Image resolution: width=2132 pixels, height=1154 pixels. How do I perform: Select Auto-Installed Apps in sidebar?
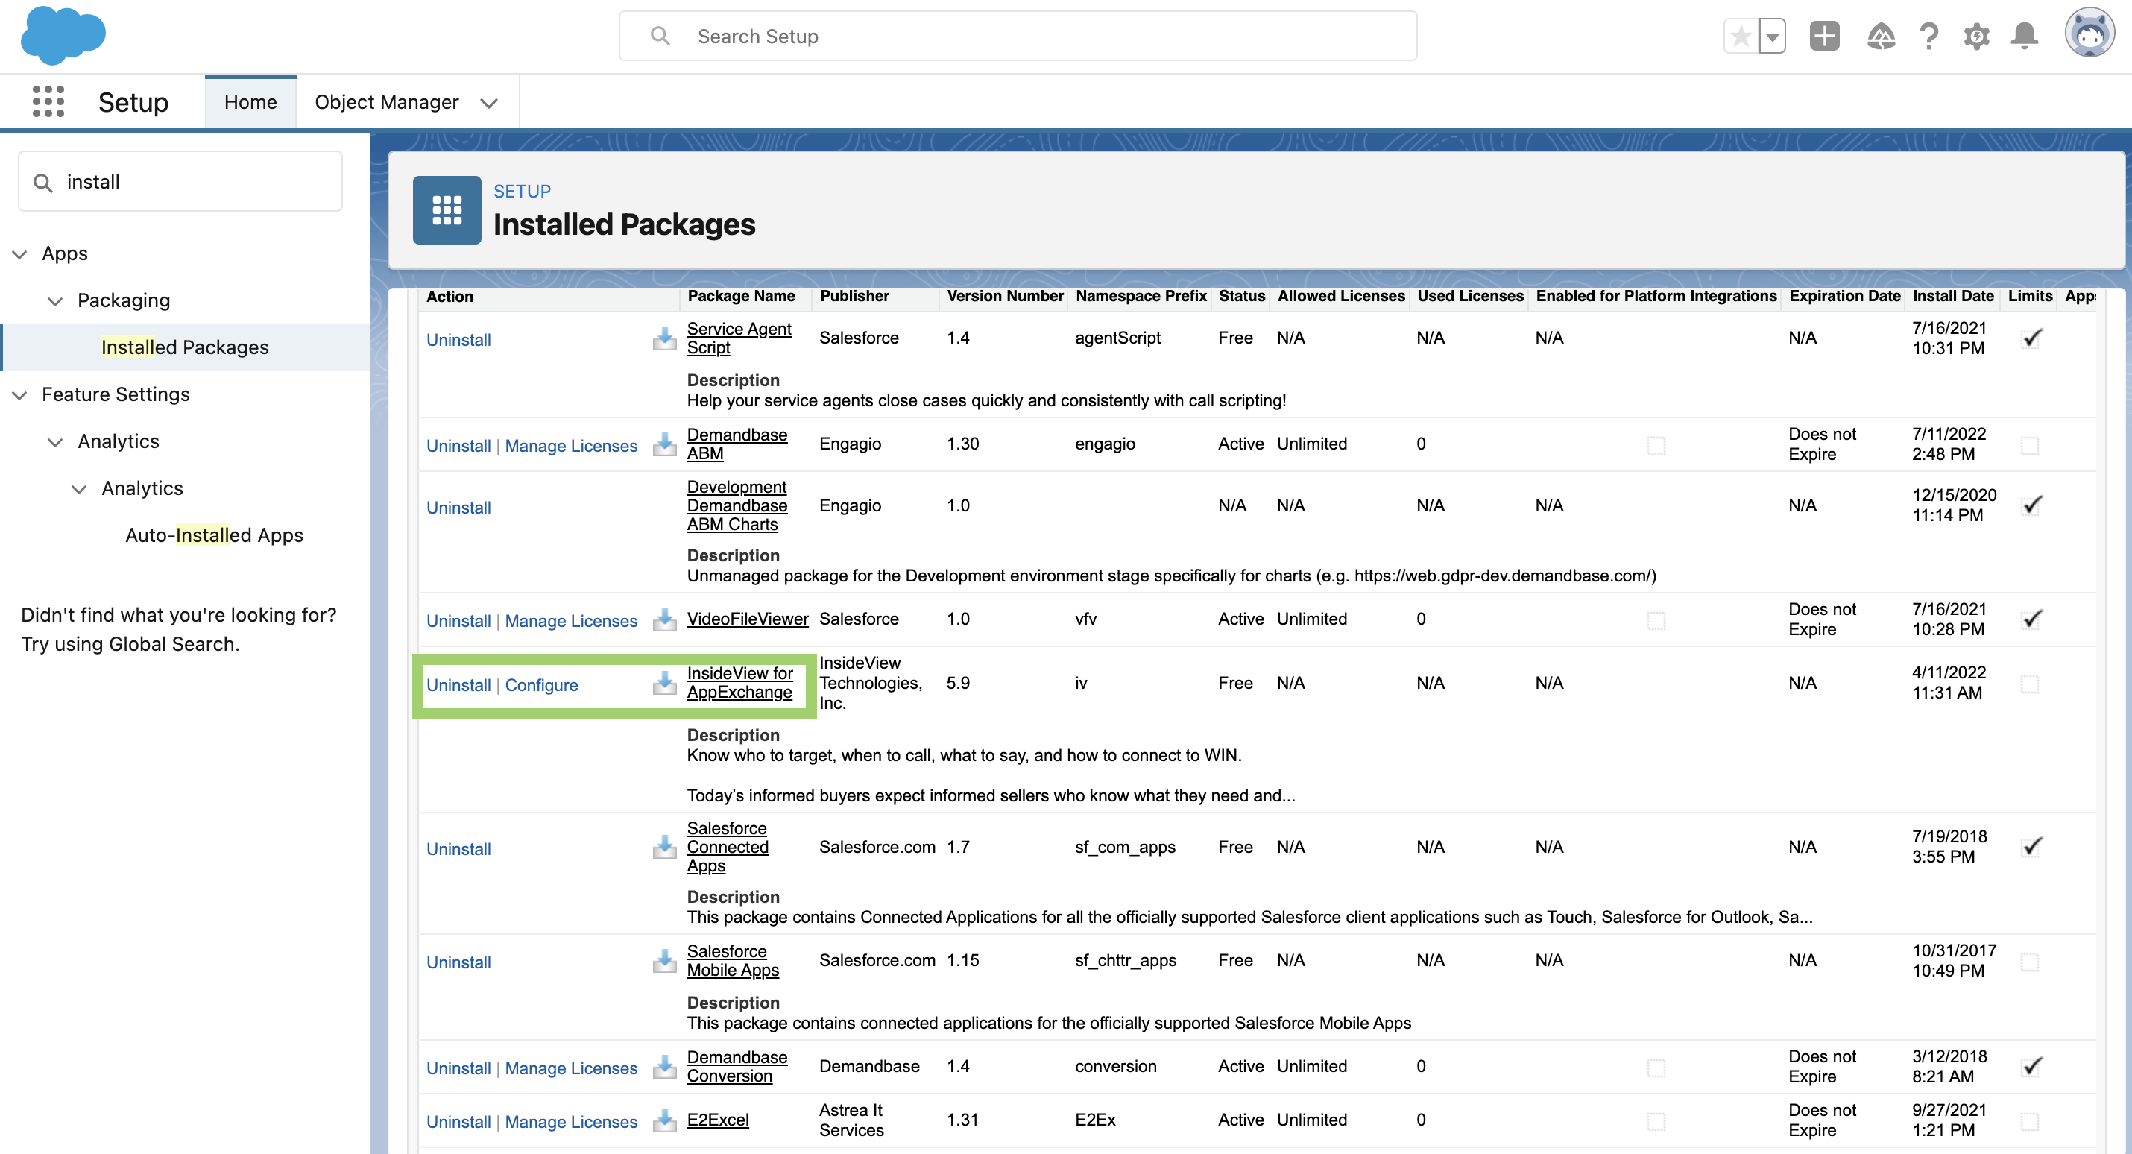(215, 535)
